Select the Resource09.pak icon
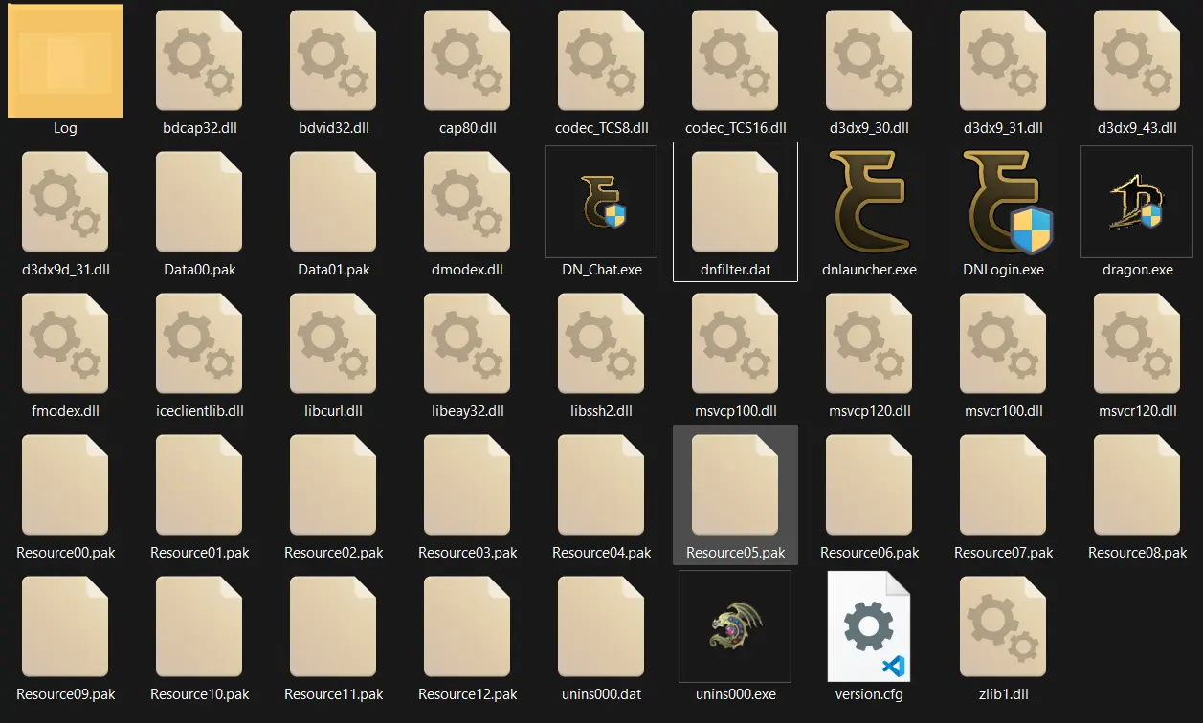The width and height of the screenshot is (1203, 723). coord(65,627)
